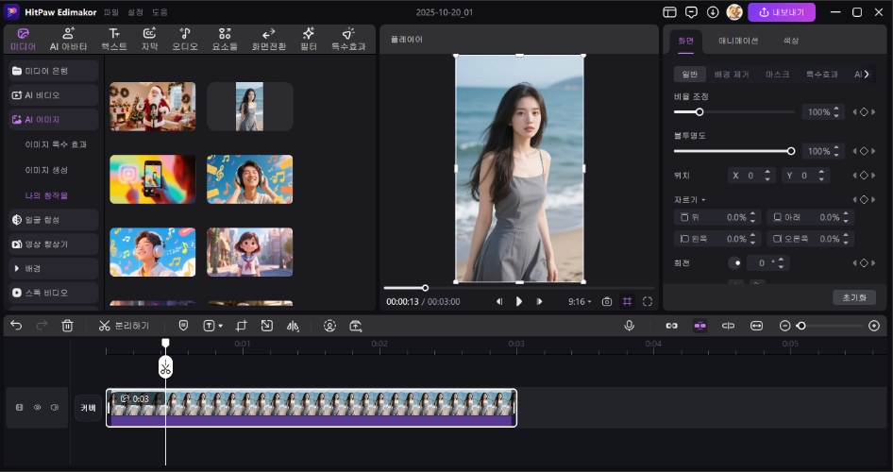Select 스톡 비디오 in the sidebar
893x472 pixels.
pyautogui.click(x=54, y=293)
